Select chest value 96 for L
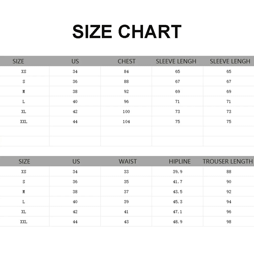 [x=126, y=102]
